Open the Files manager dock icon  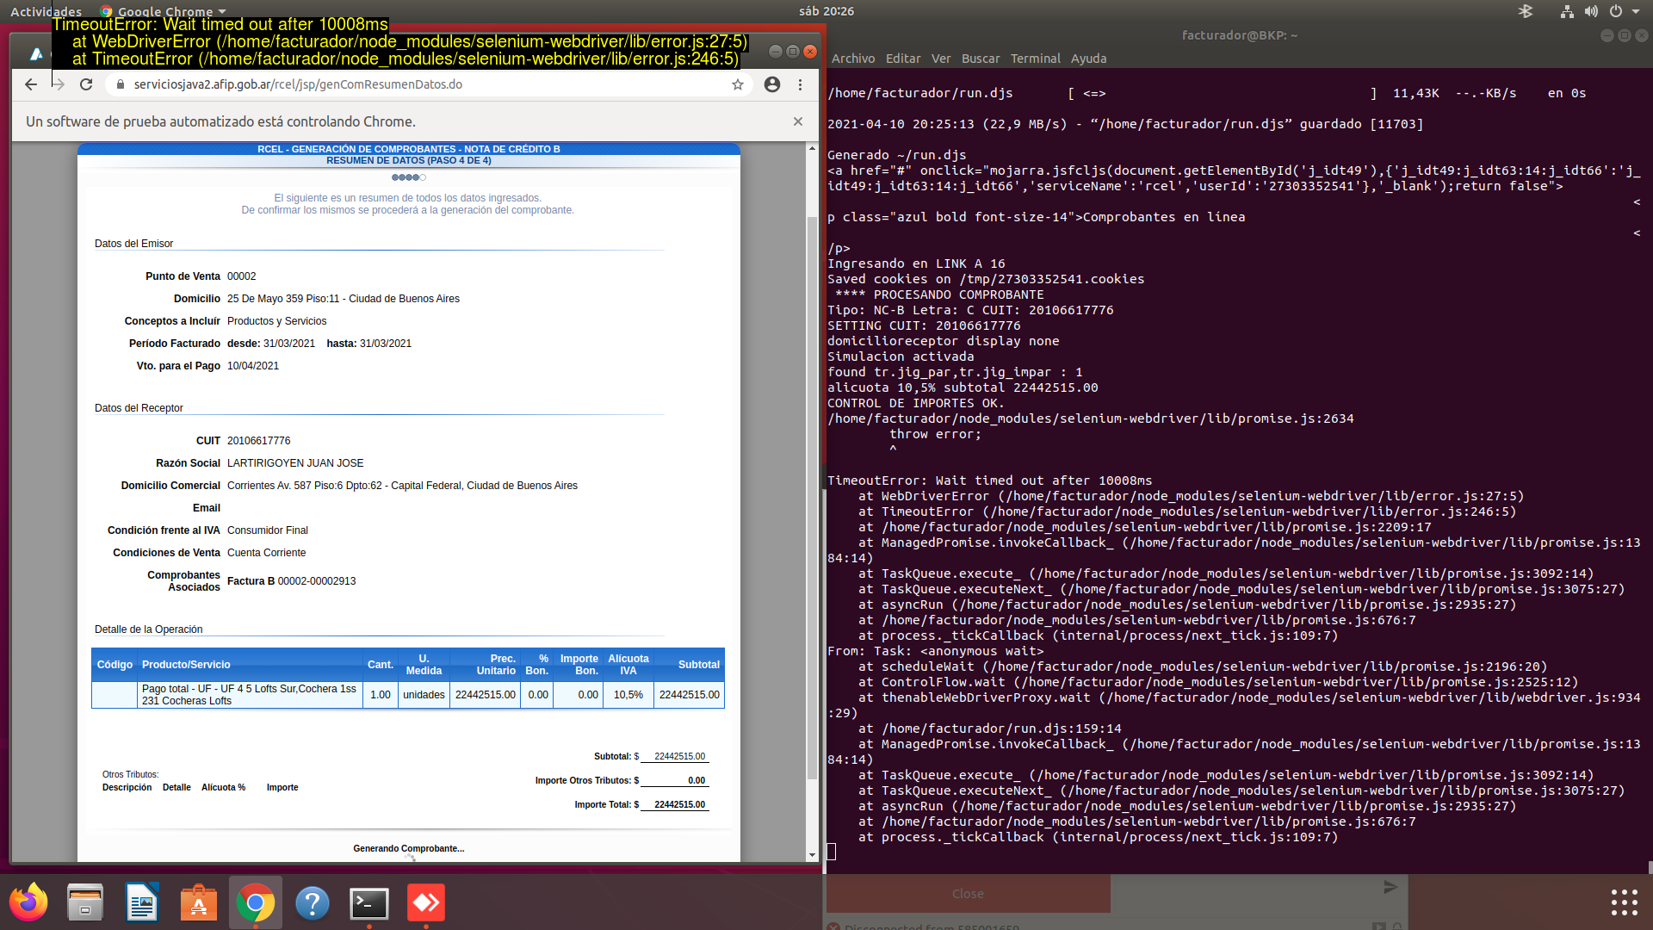pos(85,902)
